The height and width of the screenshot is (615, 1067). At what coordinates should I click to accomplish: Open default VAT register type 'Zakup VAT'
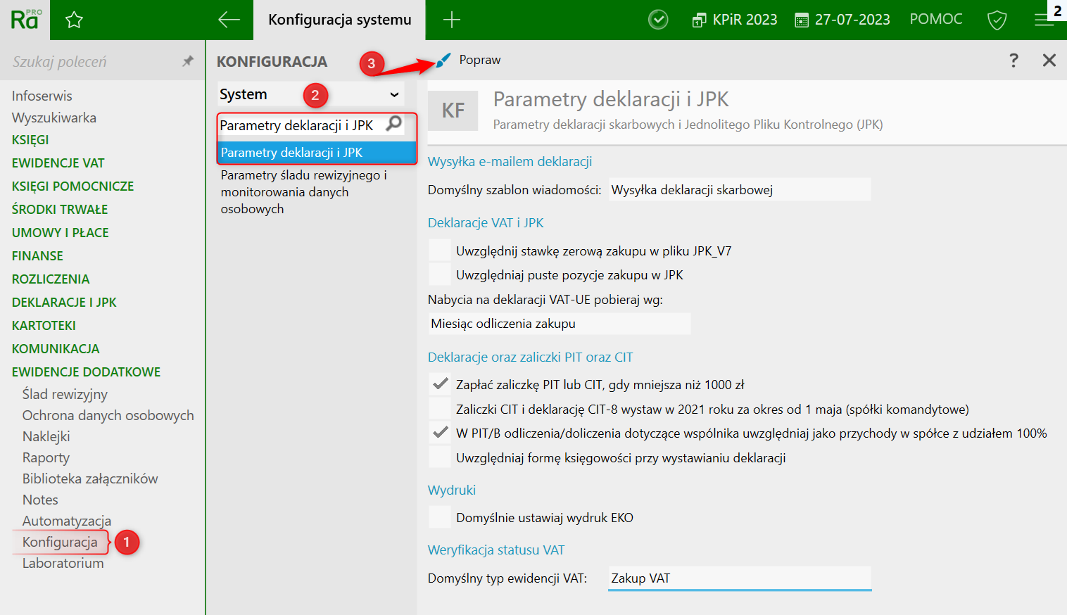tap(740, 578)
